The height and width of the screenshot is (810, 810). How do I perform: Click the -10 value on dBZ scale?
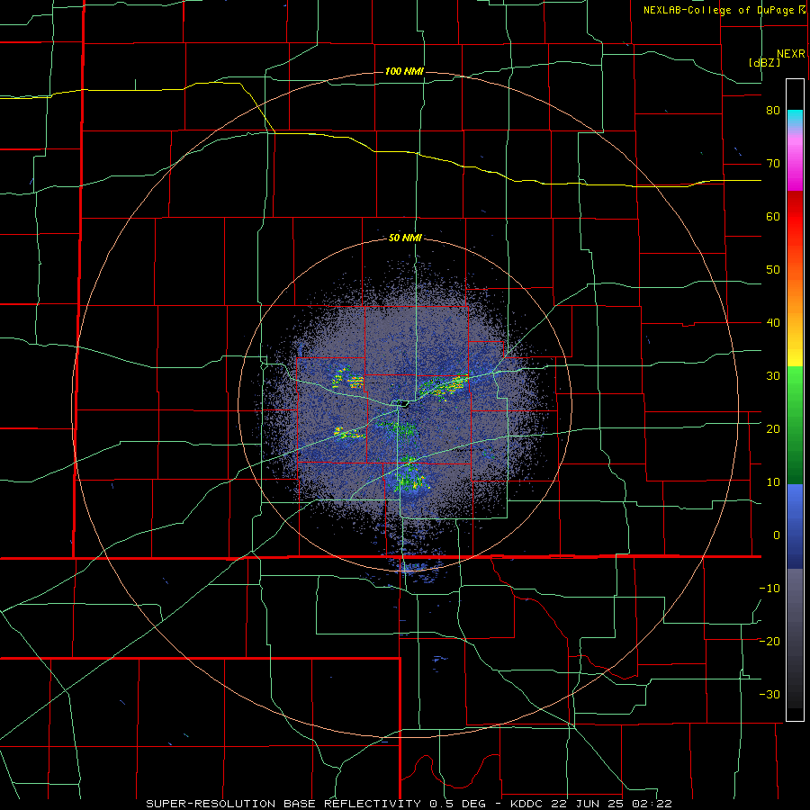(x=769, y=588)
